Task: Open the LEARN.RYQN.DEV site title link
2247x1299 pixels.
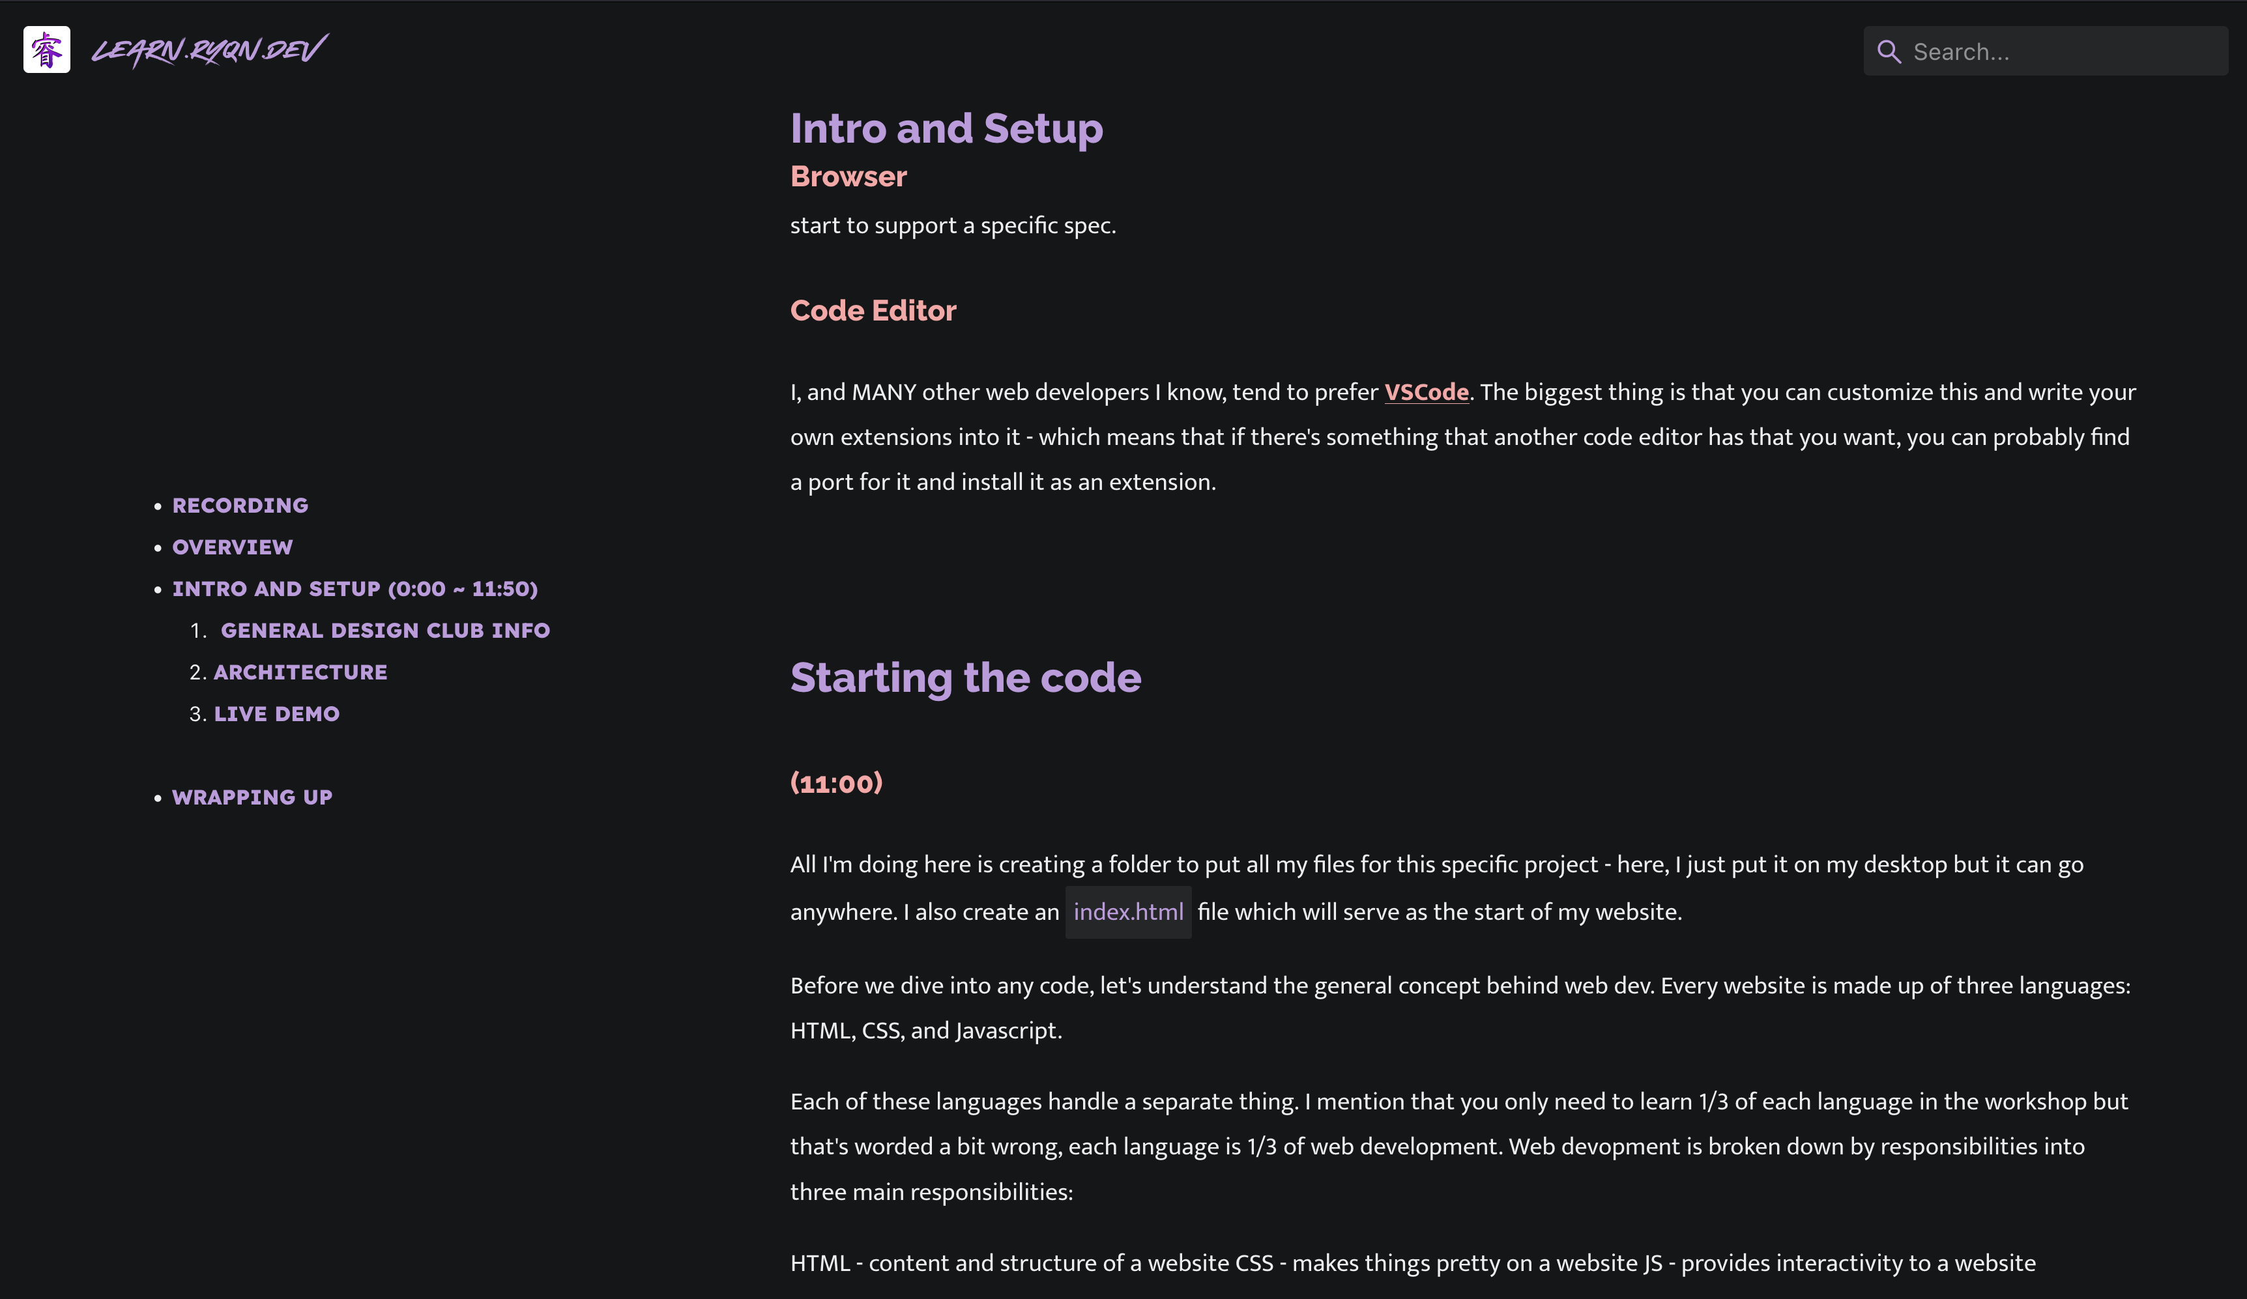Action: click(210, 50)
